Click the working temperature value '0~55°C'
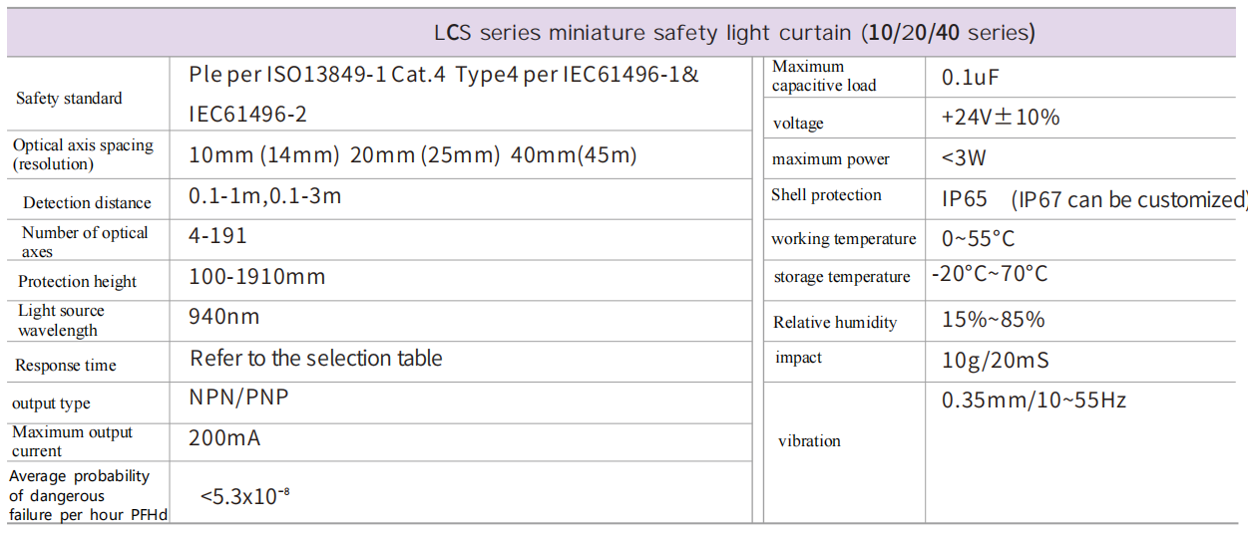This screenshot has height=533, width=1248. point(978,240)
